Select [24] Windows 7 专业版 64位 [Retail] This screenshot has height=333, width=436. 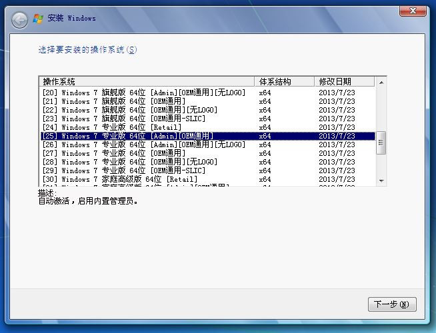(208, 127)
